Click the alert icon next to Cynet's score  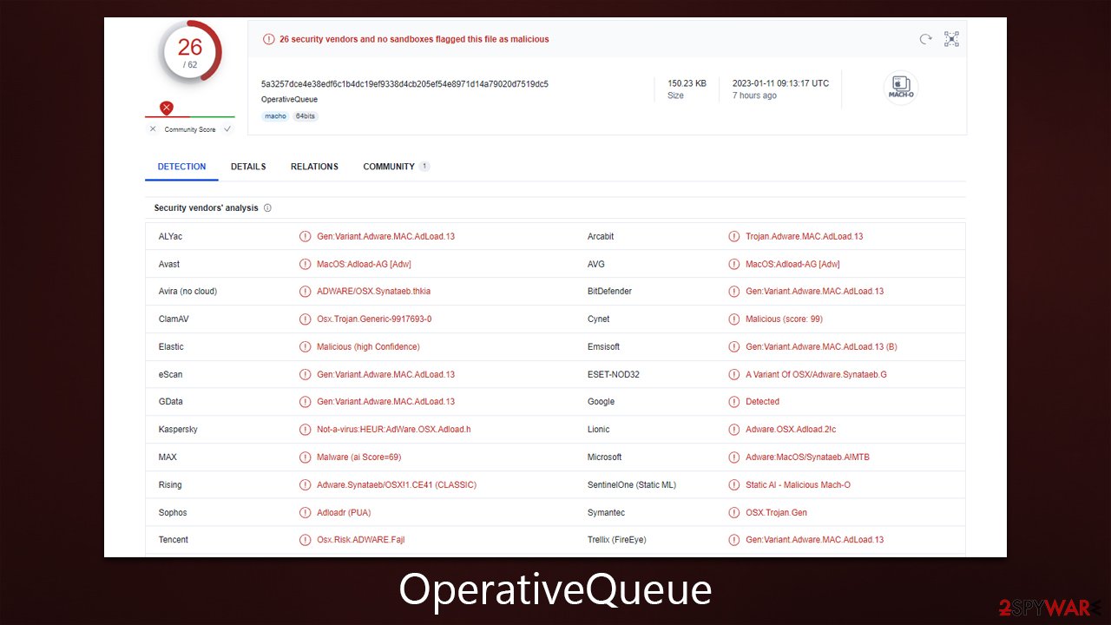[x=733, y=319]
